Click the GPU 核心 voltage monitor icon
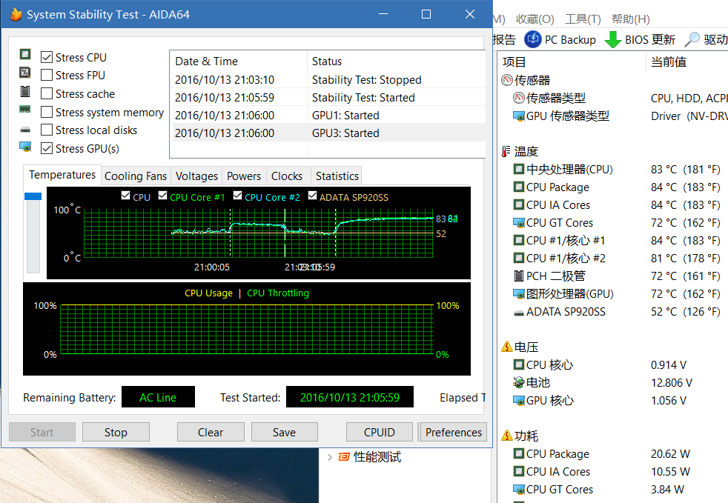728x503 pixels. pos(519,401)
